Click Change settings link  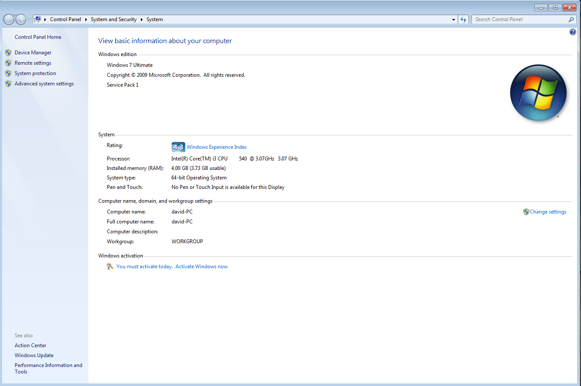(x=548, y=212)
